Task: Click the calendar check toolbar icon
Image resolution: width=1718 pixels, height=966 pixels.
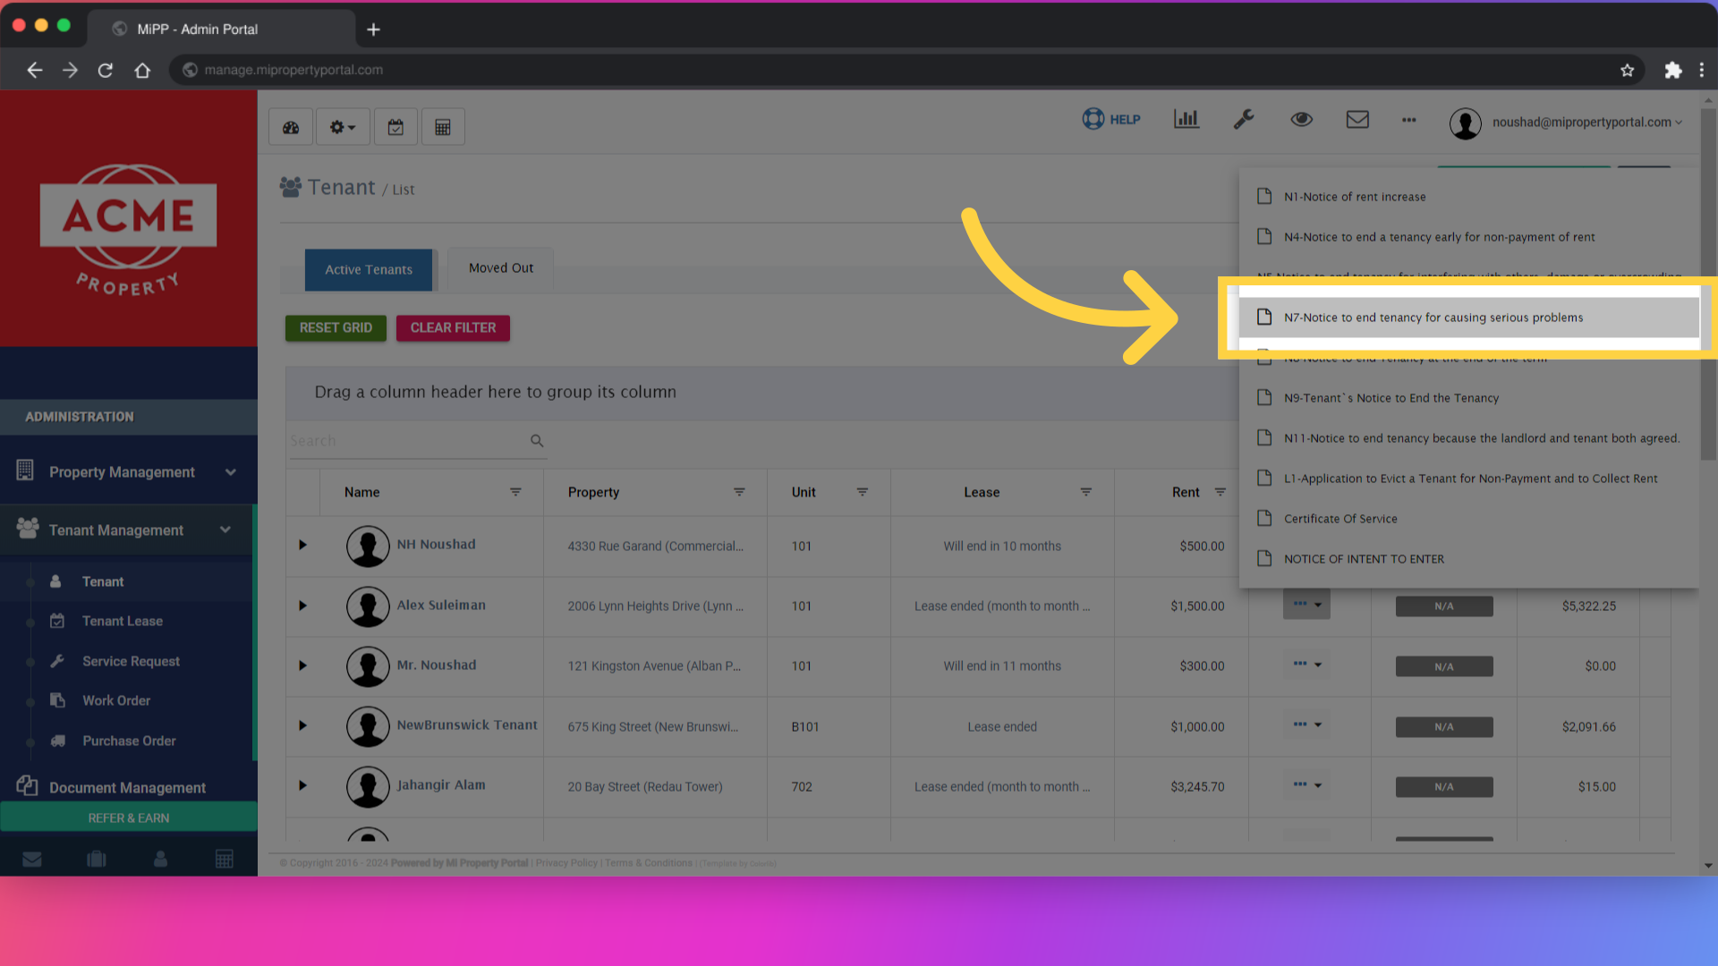Action: click(x=395, y=127)
